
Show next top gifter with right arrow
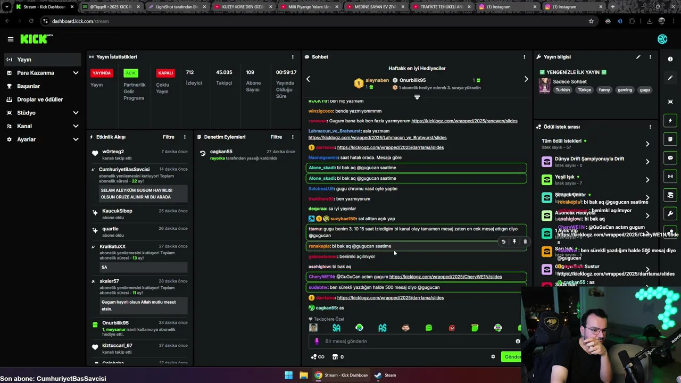coord(526,79)
